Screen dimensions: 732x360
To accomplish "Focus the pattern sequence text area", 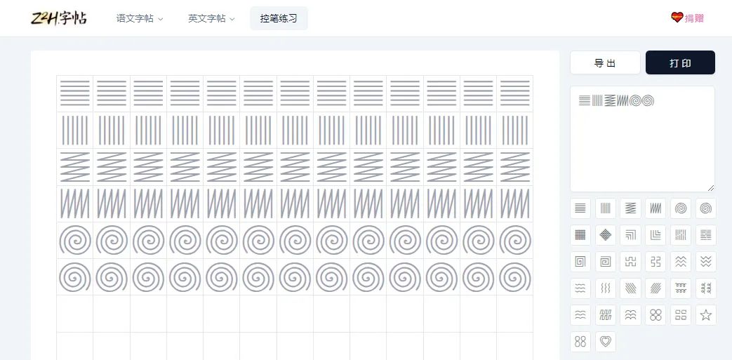I will coord(642,139).
